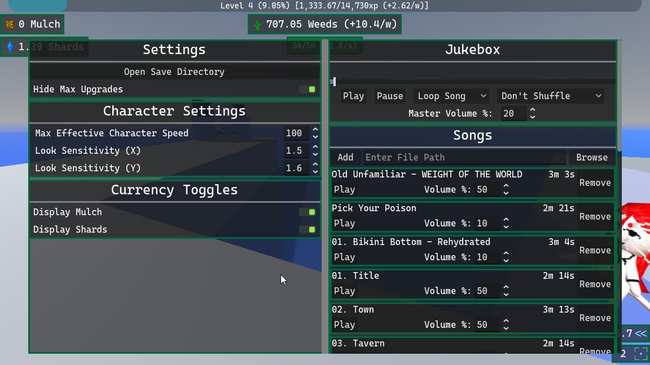This screenshot has width=650, height=365.
Task: Remove the 02. Town song
Action: click(595, 318)
